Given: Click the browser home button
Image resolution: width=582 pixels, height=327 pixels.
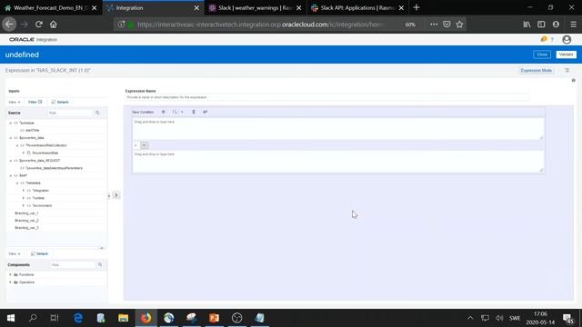Looking at the screenshot, I should (54, 25).
